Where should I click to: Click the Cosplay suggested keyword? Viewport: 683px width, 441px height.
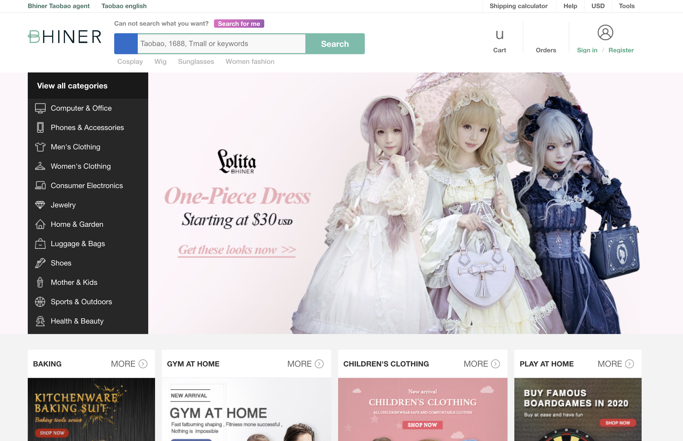[x=130, y=61]
